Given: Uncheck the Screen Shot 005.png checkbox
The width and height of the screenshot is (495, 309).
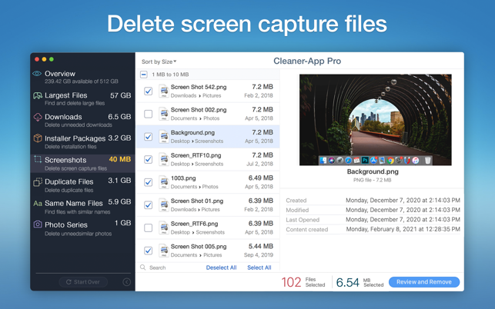Looking at the screenshot, I should pyautogui.click(x=148, y=251).
